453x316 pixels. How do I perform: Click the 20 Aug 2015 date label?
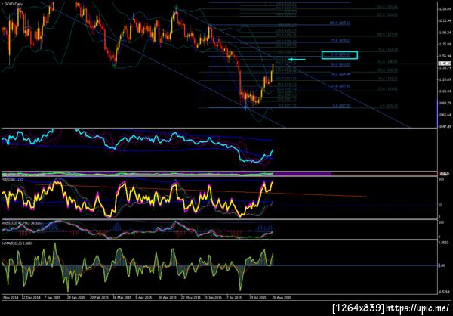pos(282,297)
